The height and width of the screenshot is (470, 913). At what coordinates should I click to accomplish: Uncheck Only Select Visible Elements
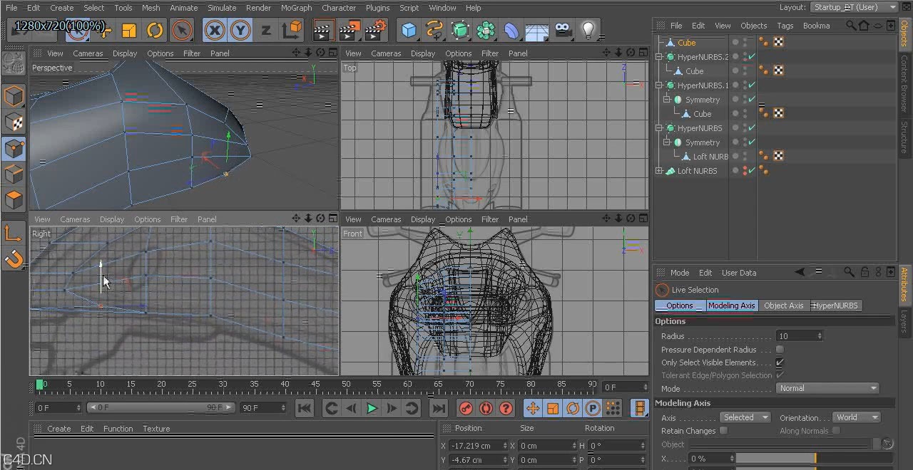click(x=780, y=362)
